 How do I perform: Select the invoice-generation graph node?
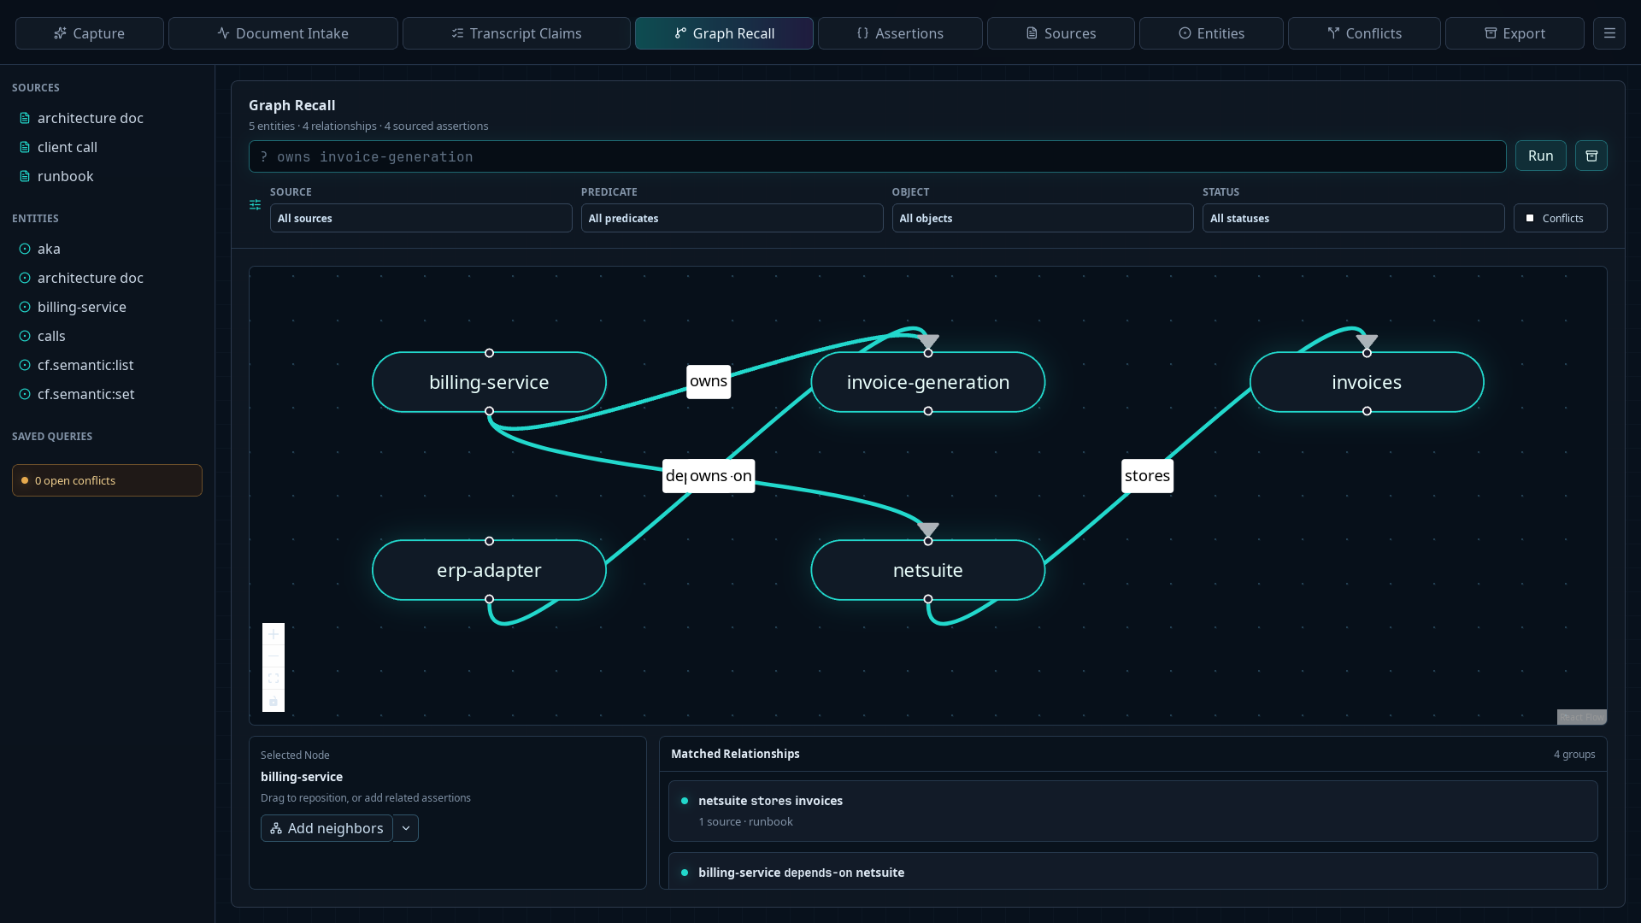tap(928, 382)
